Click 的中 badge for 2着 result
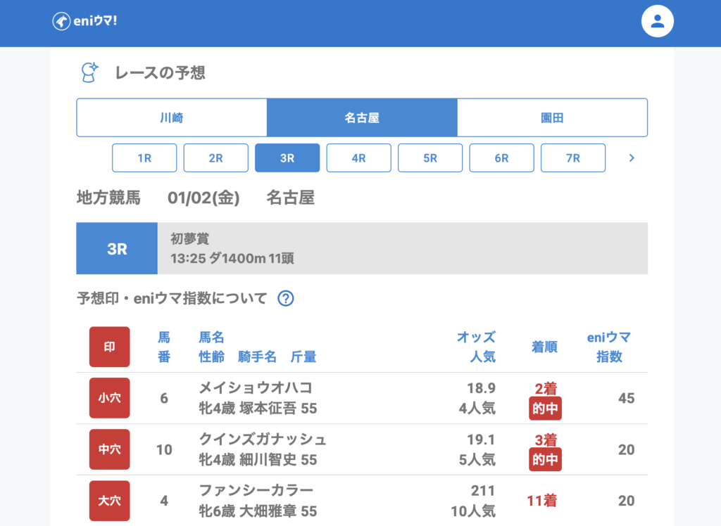The height and width of the screenshot is (526, 721). pos(545,409)
